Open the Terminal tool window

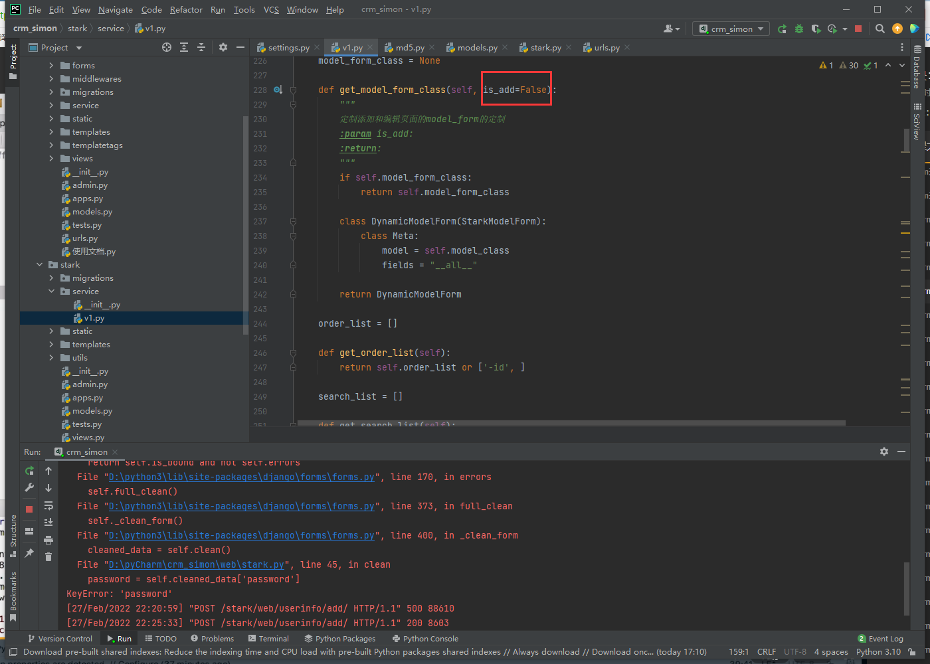point(268,639)
